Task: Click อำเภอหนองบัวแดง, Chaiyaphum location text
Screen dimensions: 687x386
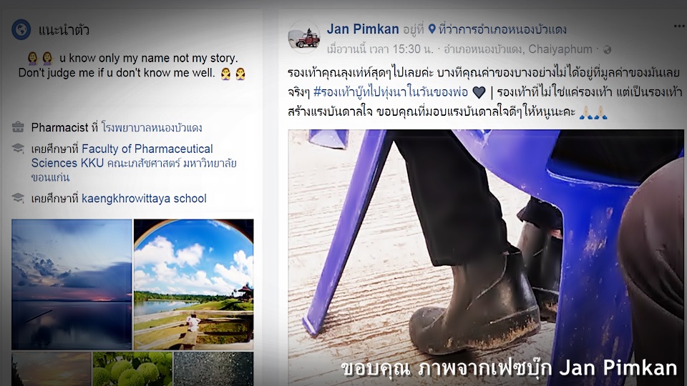Action: [x=518, y=49]
